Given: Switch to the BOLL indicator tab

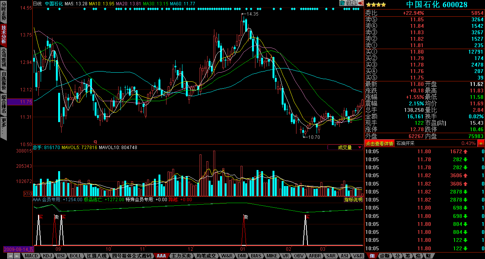Looking at the screenshot, I should [76, 256].
